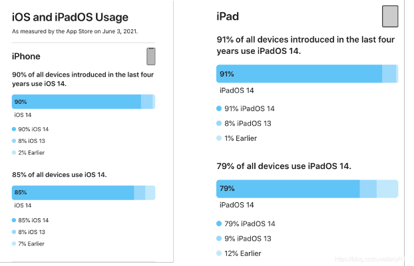Click the iPad device icon
414x266 pixels.
(x=391, y=16)
